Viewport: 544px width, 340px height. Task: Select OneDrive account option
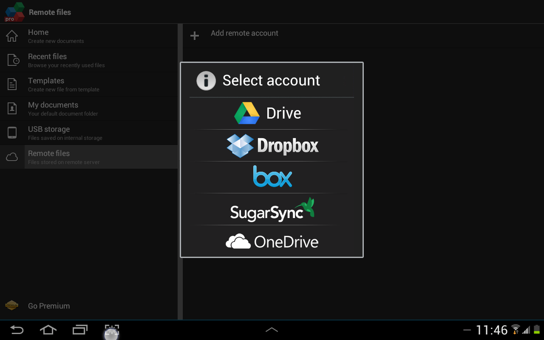[272, 241]
